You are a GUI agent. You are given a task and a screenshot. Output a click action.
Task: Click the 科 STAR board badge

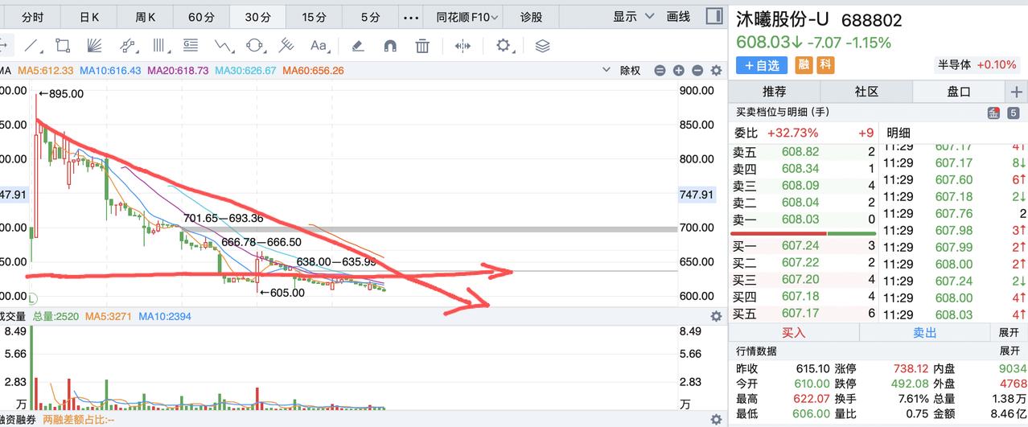(826, 65)
